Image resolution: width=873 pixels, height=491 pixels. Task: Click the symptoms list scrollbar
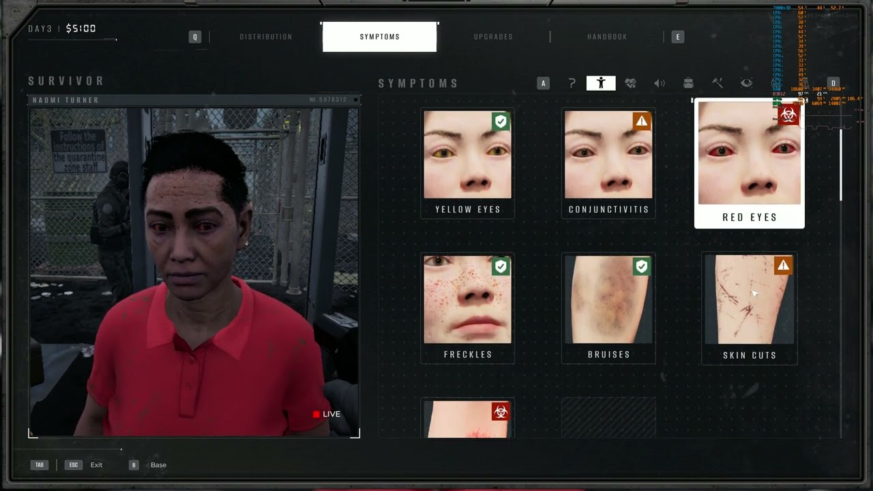(x=841, y=164)
